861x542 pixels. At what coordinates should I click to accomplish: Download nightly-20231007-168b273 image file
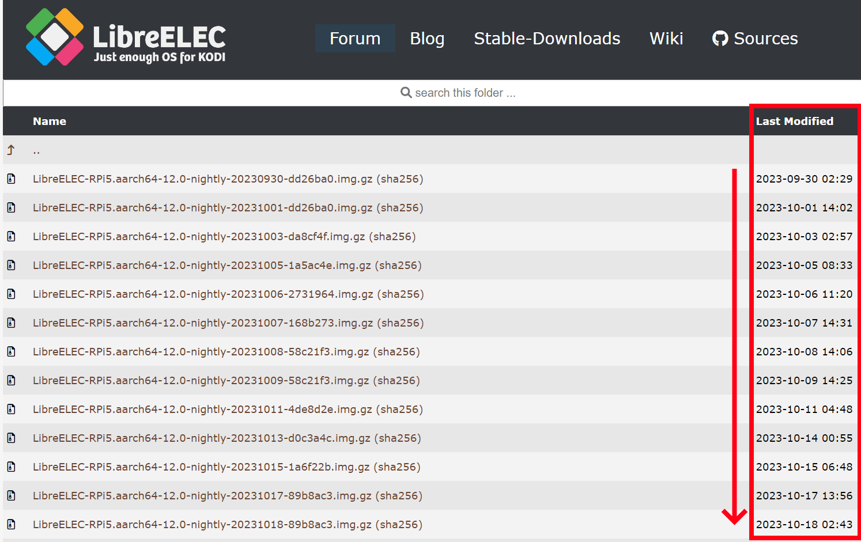coord(202,323)
